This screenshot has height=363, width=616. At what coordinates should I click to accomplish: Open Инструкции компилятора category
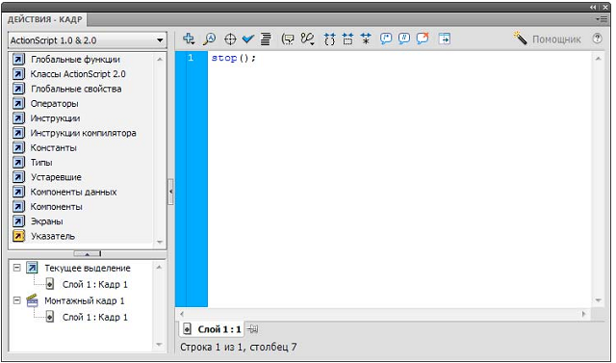84,133
